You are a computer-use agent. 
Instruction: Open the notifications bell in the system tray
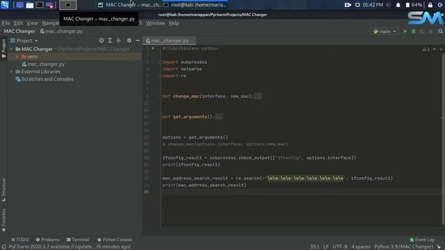398,5
